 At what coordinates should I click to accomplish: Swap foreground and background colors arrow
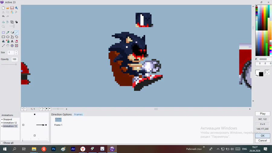coord(257,75)
